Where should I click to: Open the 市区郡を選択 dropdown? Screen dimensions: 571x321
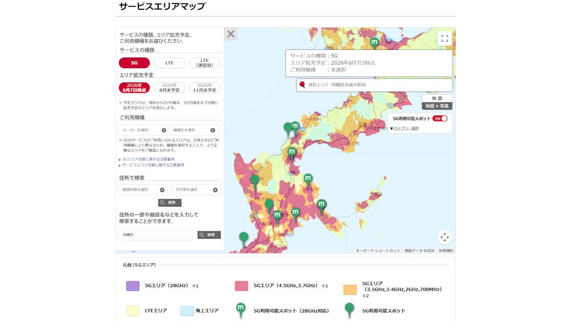pos(196,190)
